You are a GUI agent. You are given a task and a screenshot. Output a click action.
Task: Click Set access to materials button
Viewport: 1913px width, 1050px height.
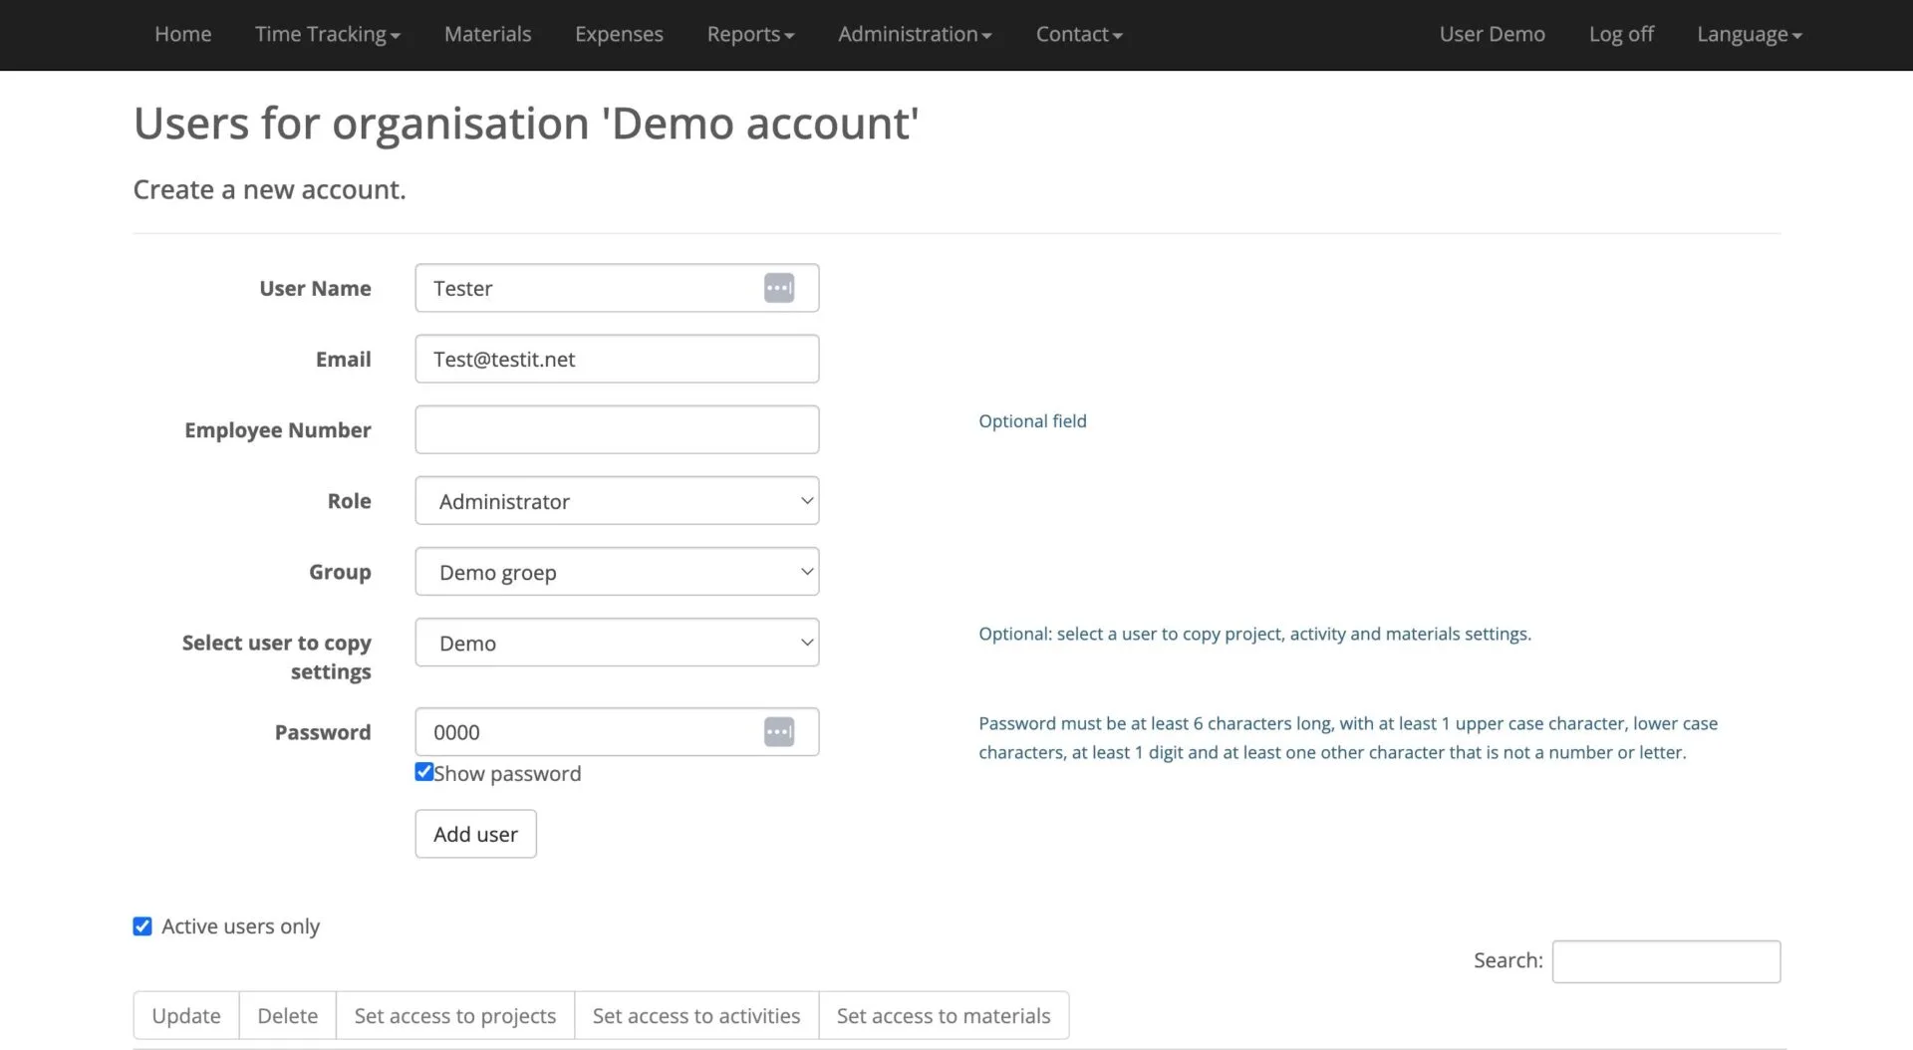tap(943, 1015)
